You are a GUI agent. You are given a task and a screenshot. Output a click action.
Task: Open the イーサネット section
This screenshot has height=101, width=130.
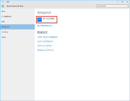tap(17, 32)
